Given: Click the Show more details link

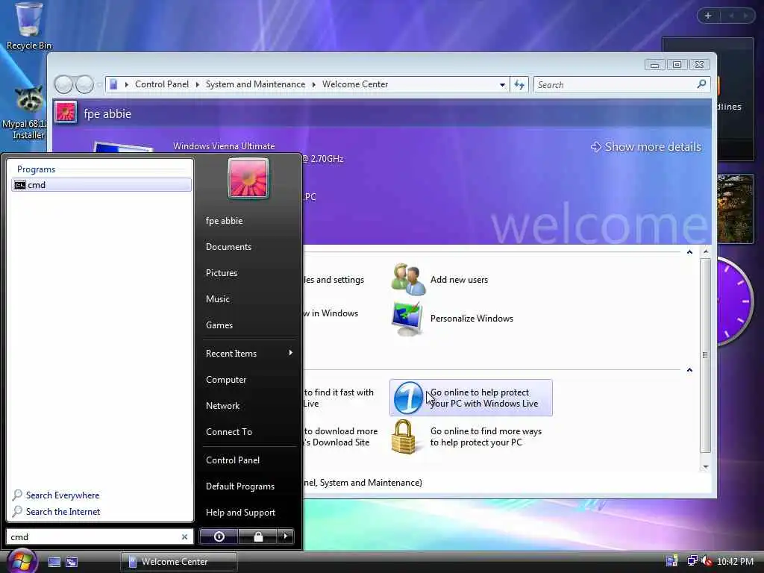Looking at the screenshot, I should pyautogui.click(x=646, y=147).
